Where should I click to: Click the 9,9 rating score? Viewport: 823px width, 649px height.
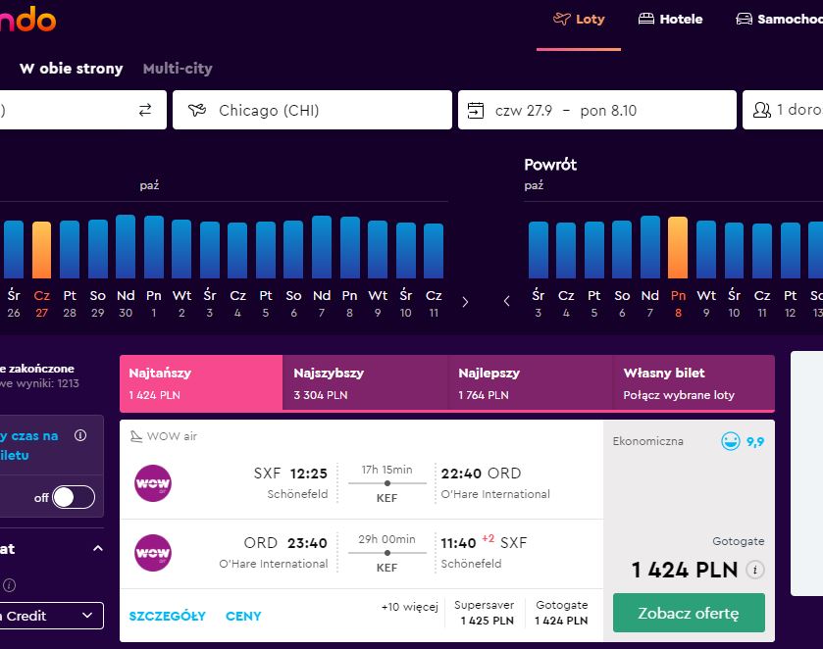(x=755, y=442)
